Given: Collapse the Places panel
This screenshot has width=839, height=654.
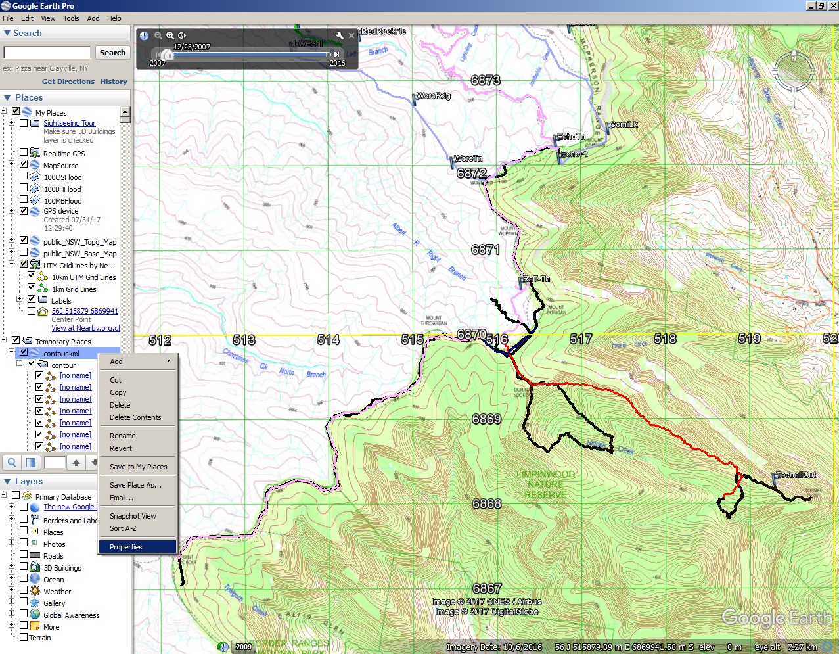Looking at the screenshot, I should coord(7,97).
